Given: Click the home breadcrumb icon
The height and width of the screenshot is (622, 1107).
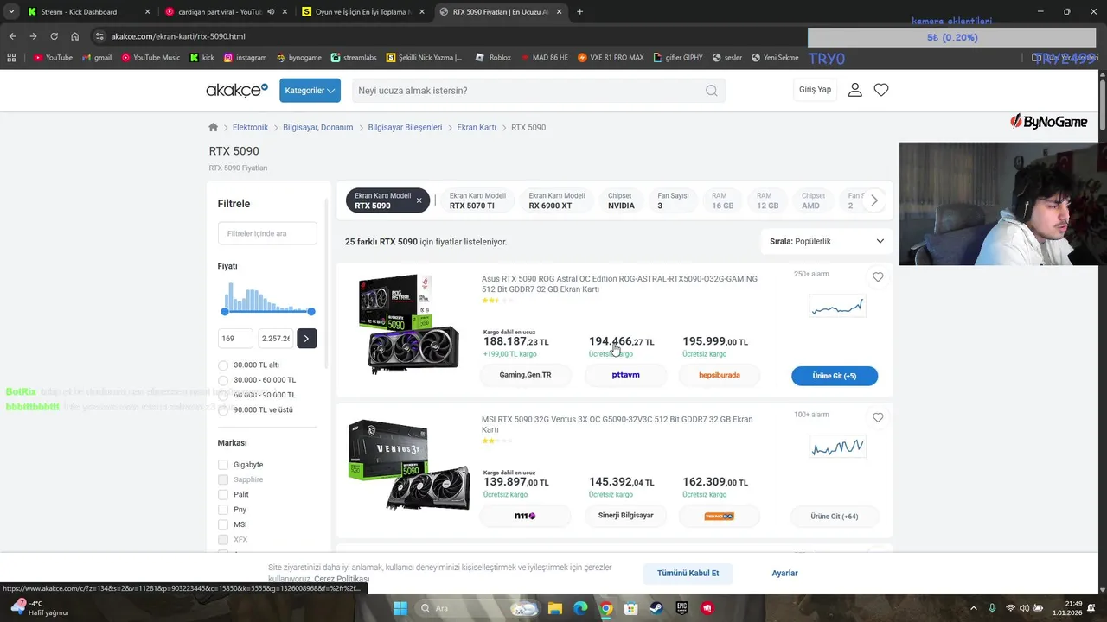Looking at the screenshot, I should (x=214, y=127).
